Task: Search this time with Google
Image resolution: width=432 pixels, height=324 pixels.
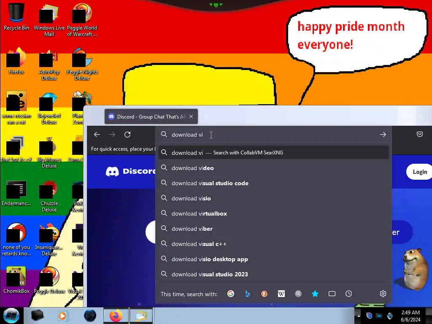Action: [x=231, y=294]
